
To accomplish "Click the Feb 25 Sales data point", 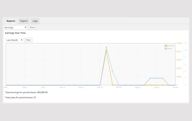I will coord(156,78).
